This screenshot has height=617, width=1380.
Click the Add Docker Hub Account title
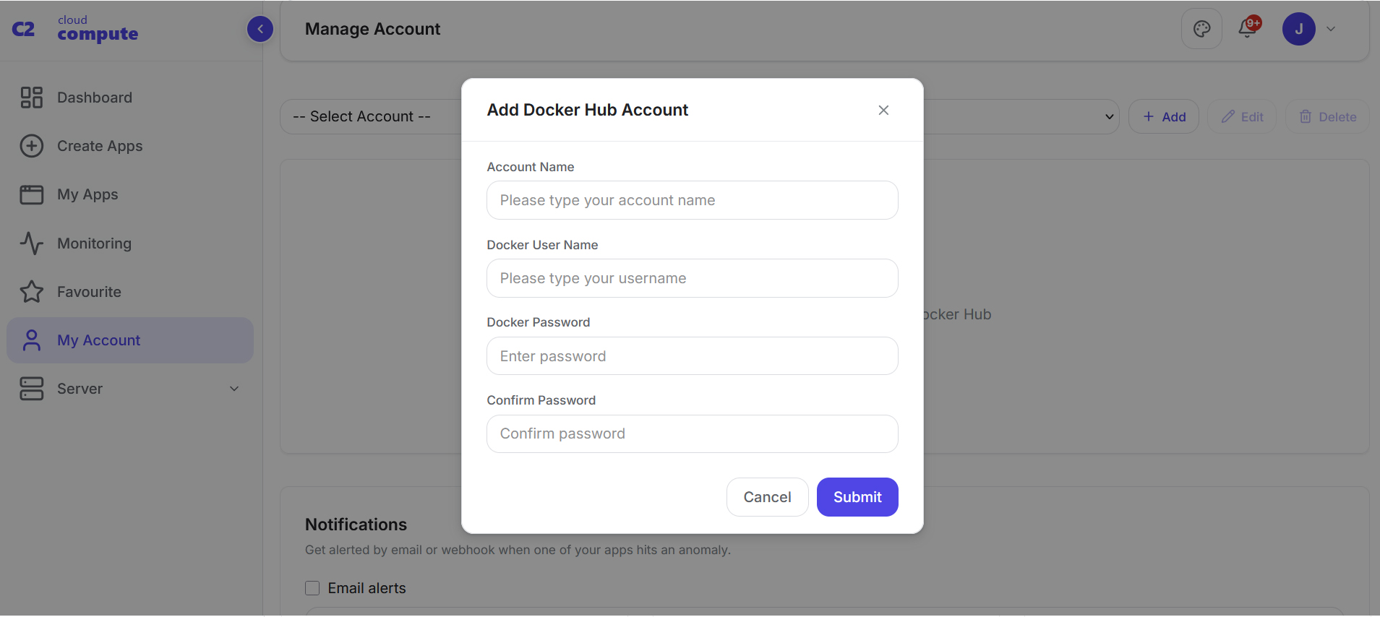click(x=587, y=110)
